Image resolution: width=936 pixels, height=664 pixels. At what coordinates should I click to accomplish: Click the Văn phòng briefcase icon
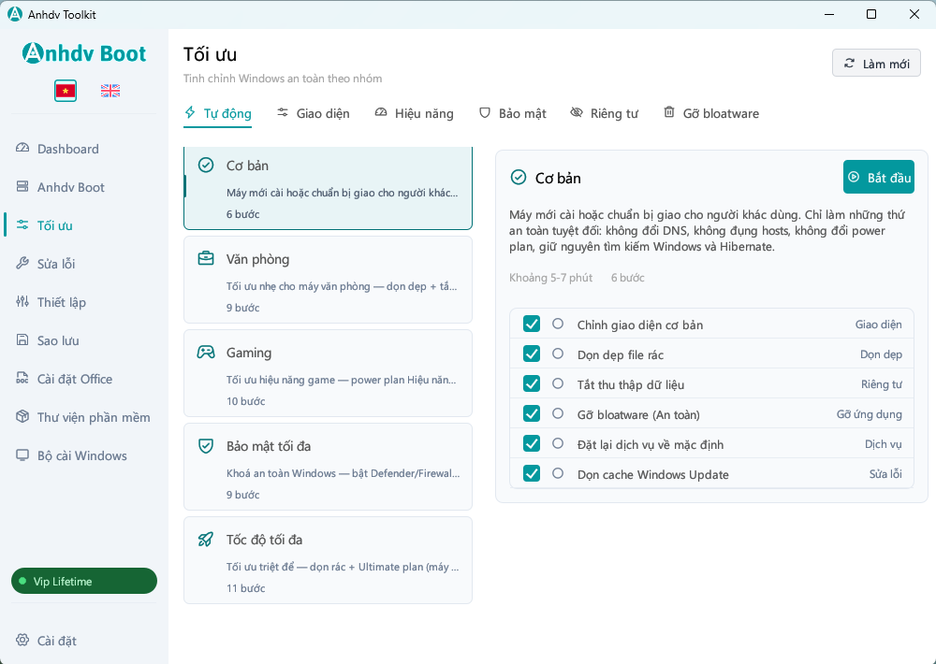(206, 258)
